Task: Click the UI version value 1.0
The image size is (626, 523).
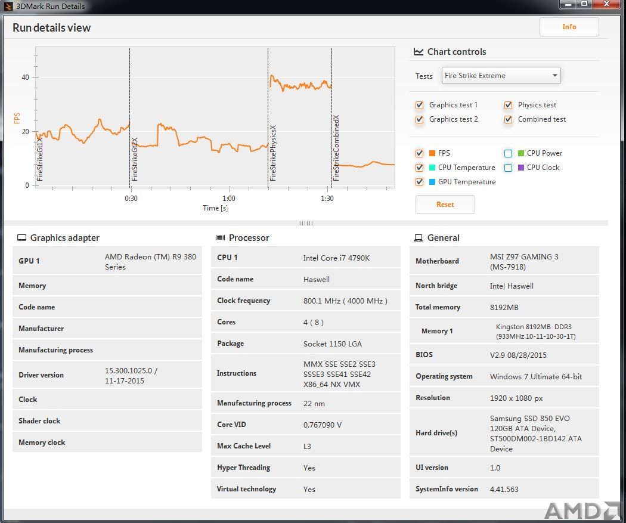Action: coord(495,468)
